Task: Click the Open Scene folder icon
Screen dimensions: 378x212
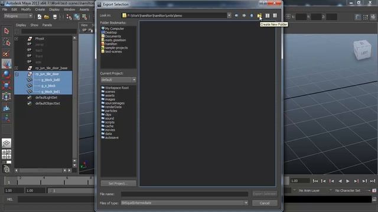Action: [47, 16]
